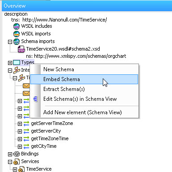172x172 pixels.
Task: Select the Services label
Action: click(30, 162)
